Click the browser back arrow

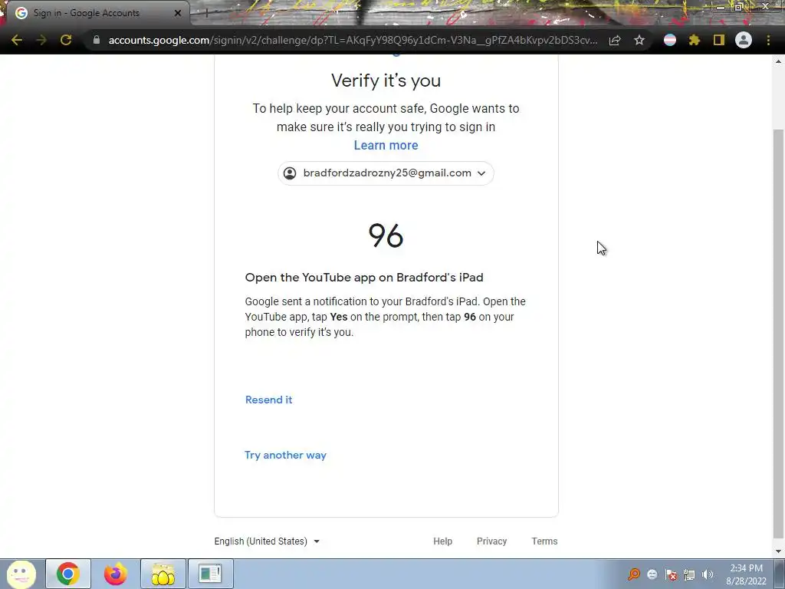(17, 40)
